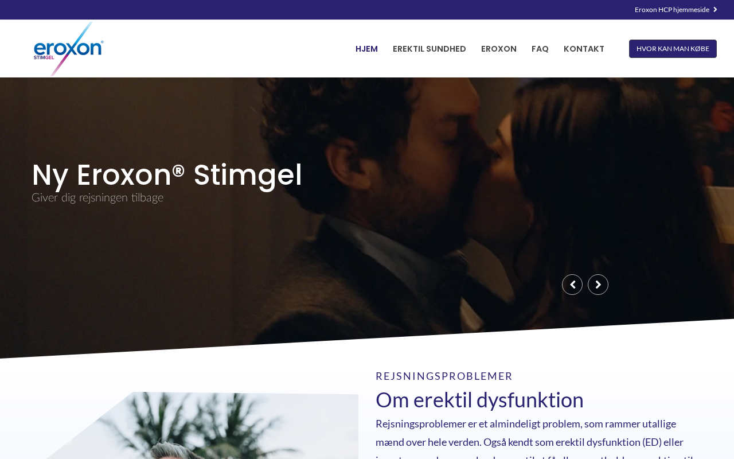This screenshot has height=459, width=734.
Task: Click the REJSNINGSPROBLEMER section label
Action: [444, 376]
